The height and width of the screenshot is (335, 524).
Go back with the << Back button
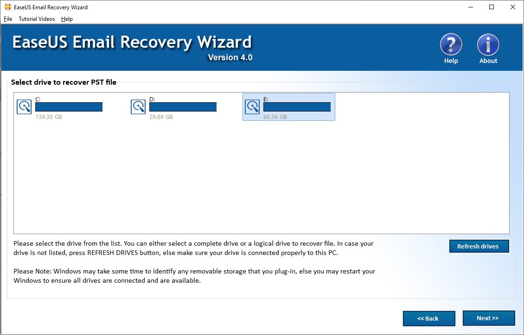[429, 318]
